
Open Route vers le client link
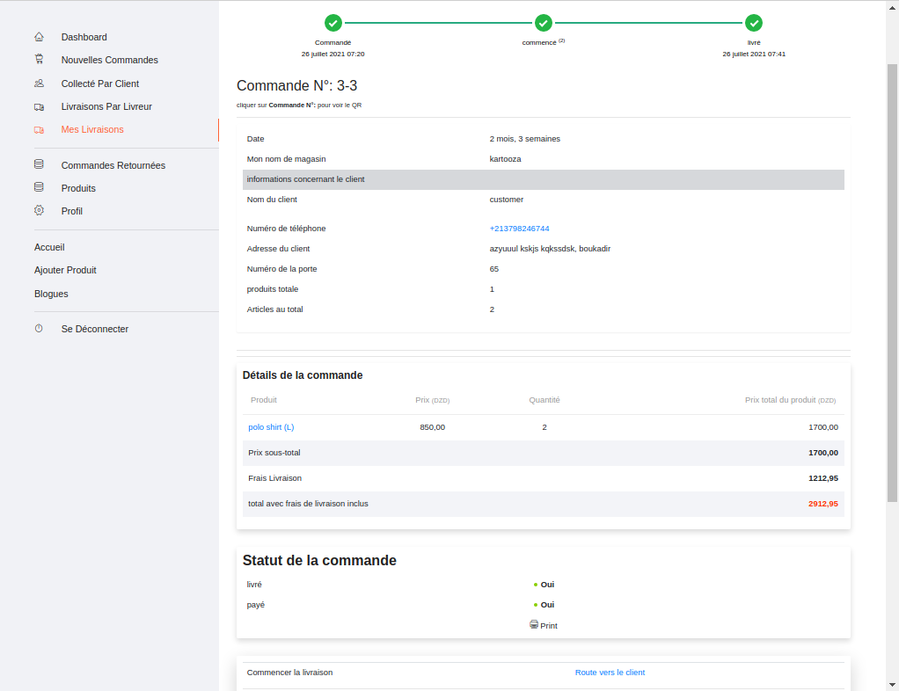coord(610,673)
